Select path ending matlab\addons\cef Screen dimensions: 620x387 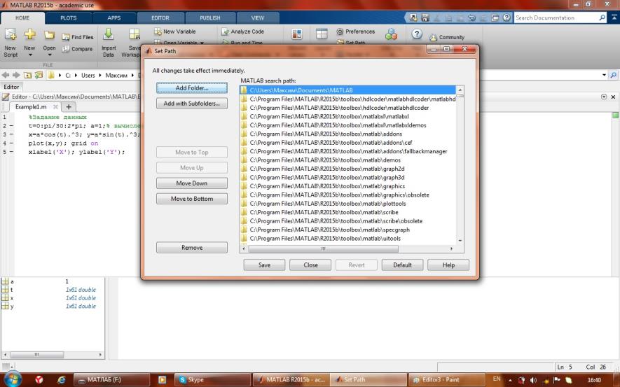tap(347, 143)
